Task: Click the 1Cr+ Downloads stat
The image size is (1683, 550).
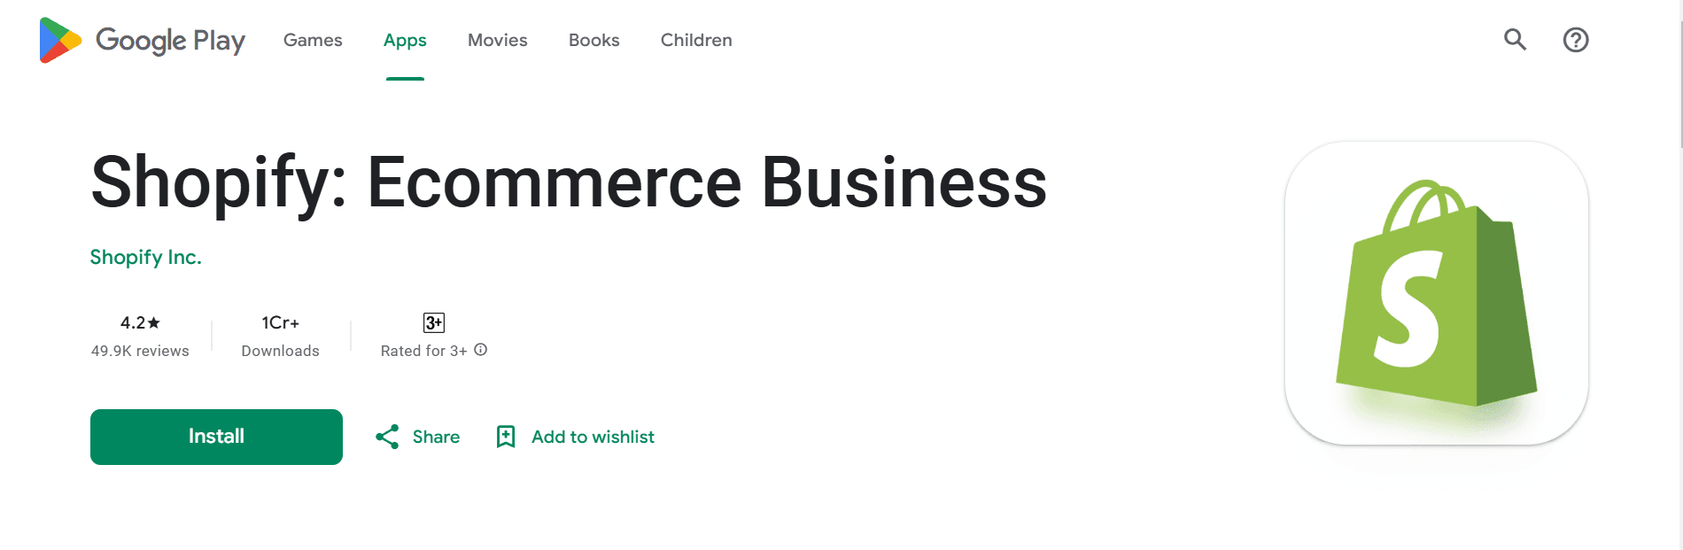Action: [280, 337]
